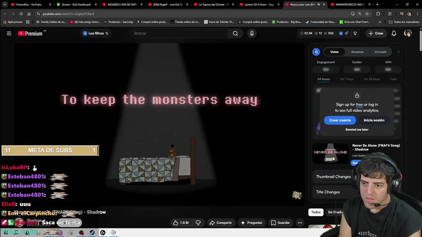The width and height of the screenshot is (422, 237).
Task: Click the Compartir share button
Action: [221, 223]
